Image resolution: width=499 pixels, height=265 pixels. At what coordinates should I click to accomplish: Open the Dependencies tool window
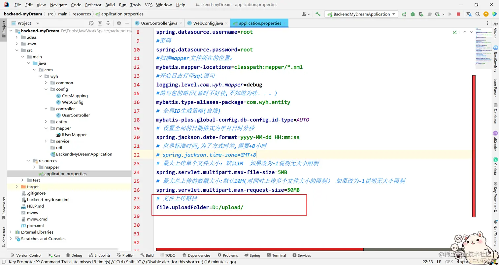click(196, 255)
